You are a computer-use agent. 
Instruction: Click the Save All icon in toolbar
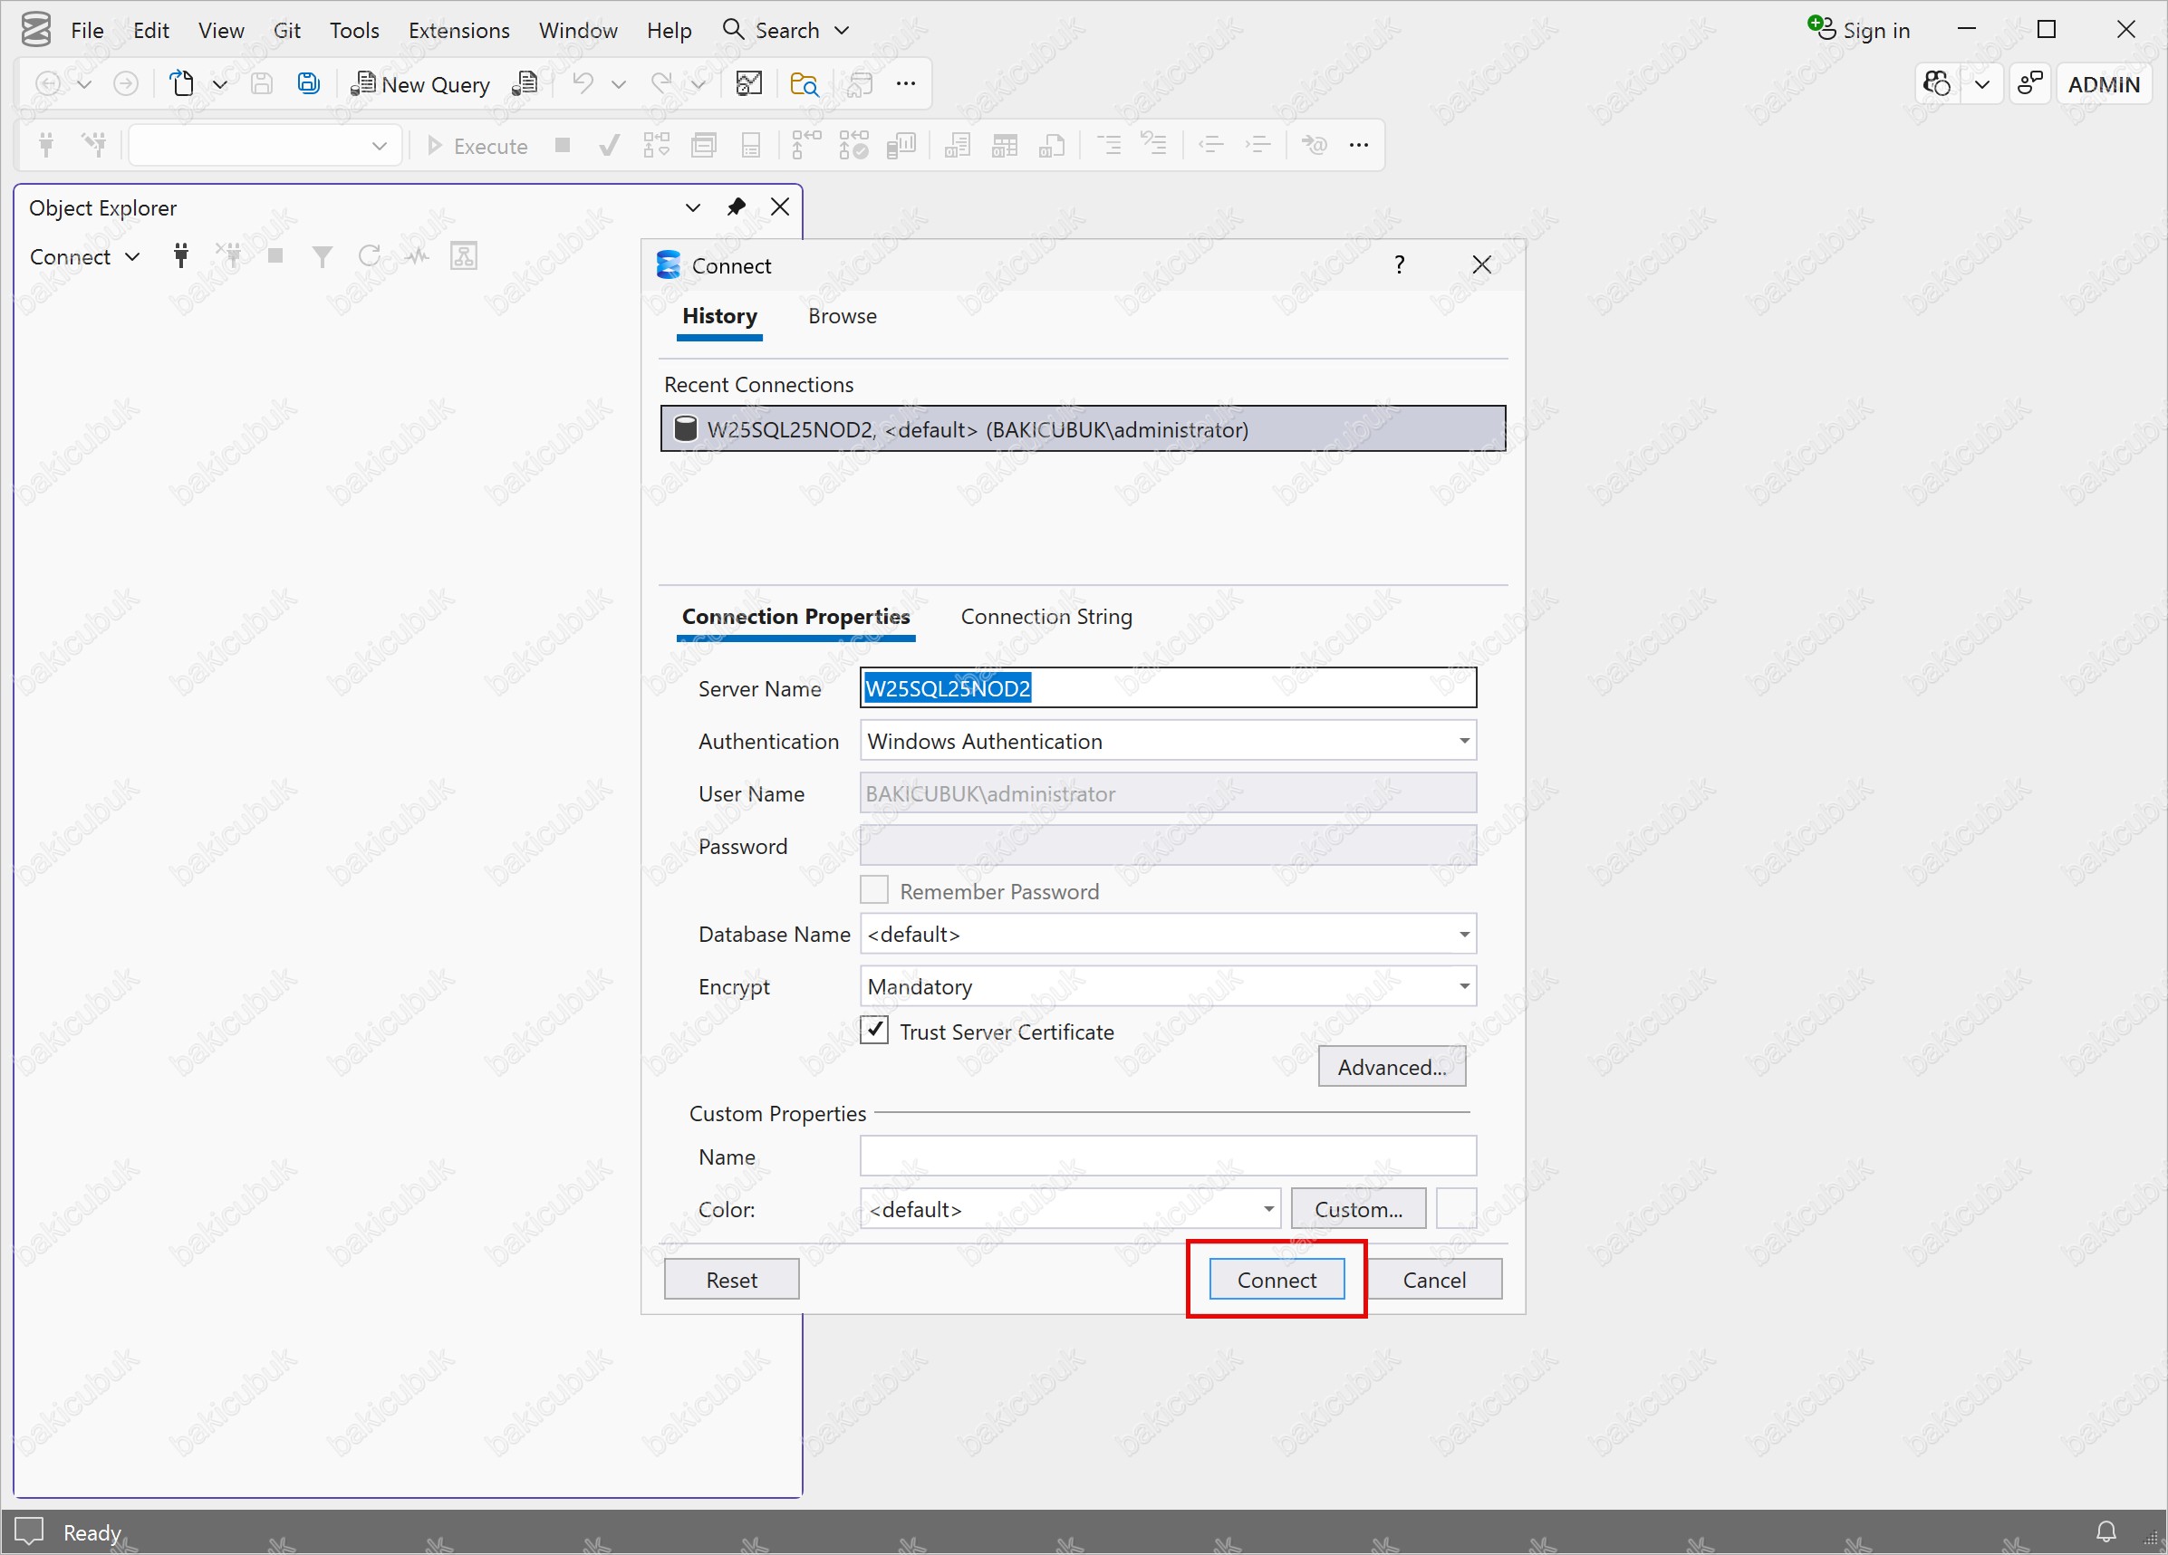tap(308, 84)
